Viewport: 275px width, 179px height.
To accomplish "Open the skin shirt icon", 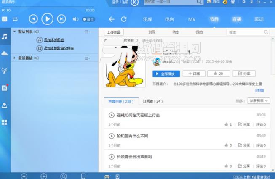I will (233, 2).
